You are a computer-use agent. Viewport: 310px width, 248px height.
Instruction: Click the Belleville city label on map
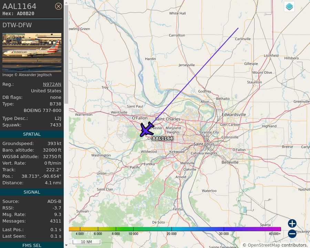click(230, 162)
